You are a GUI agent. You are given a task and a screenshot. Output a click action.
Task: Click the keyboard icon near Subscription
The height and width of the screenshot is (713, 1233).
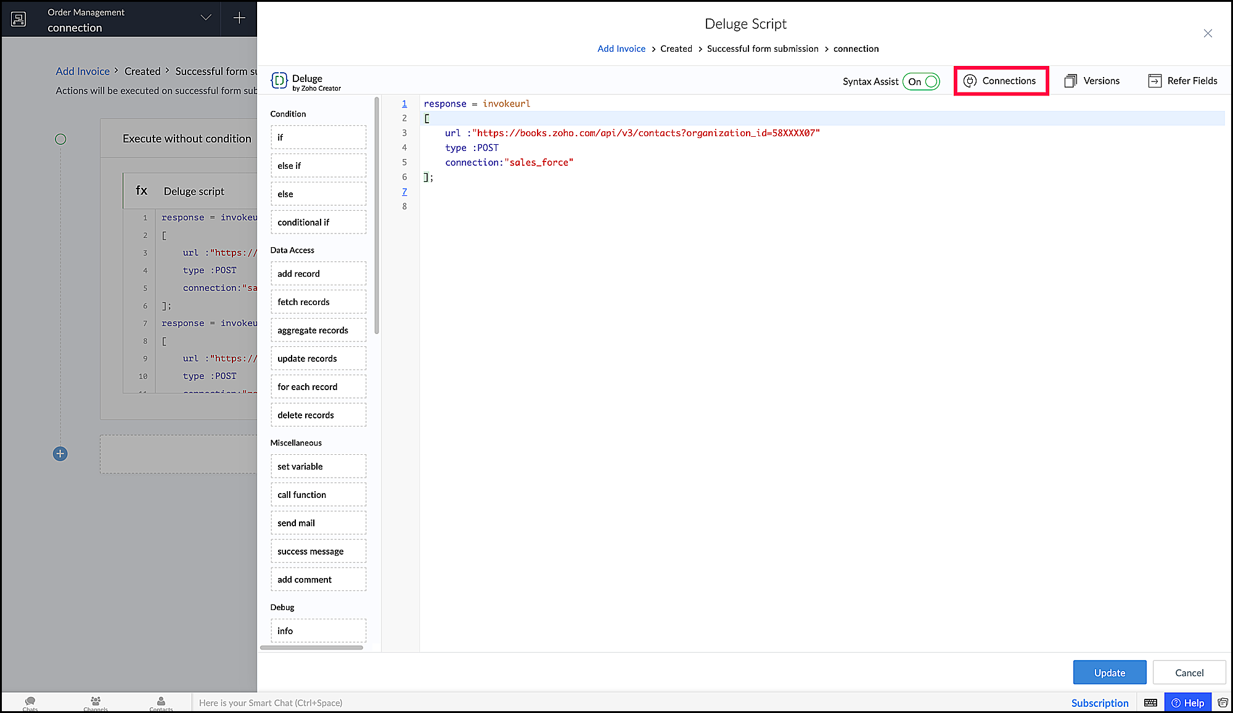(1150, 703)
